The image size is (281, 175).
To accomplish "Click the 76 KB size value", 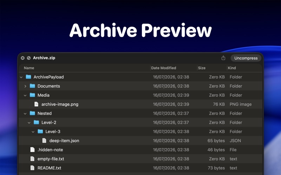I will click(219, 104).
